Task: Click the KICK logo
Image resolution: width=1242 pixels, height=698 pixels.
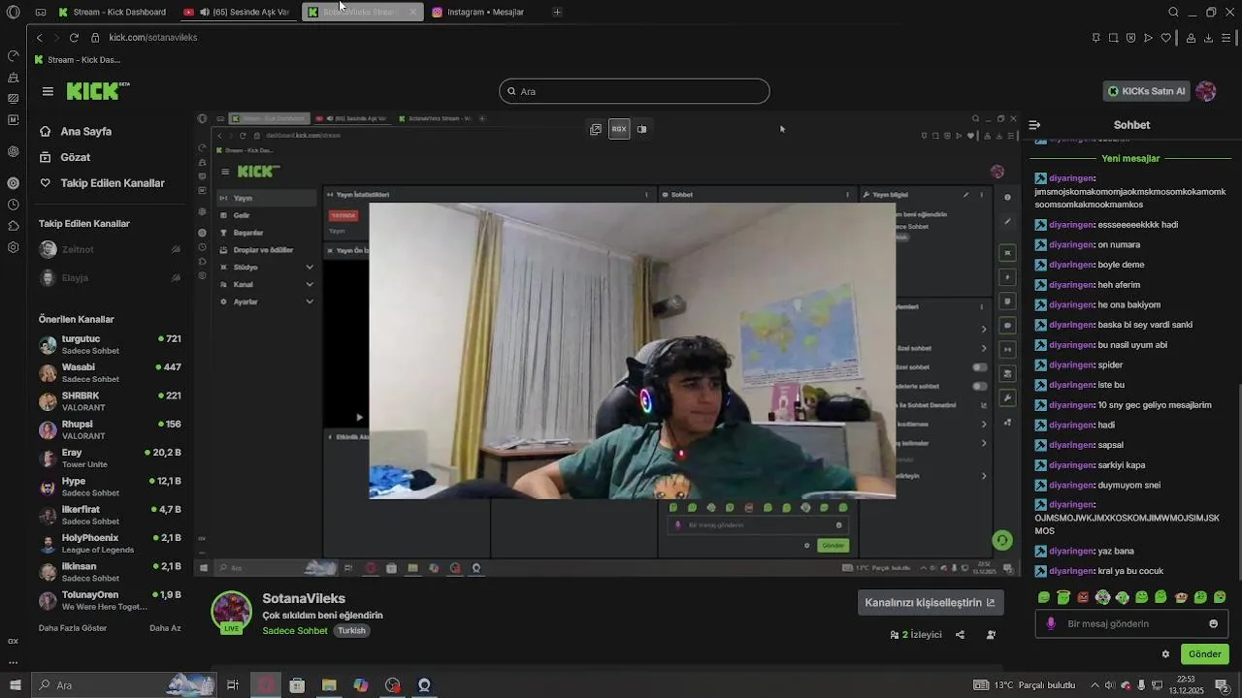Action: (97, 91)
